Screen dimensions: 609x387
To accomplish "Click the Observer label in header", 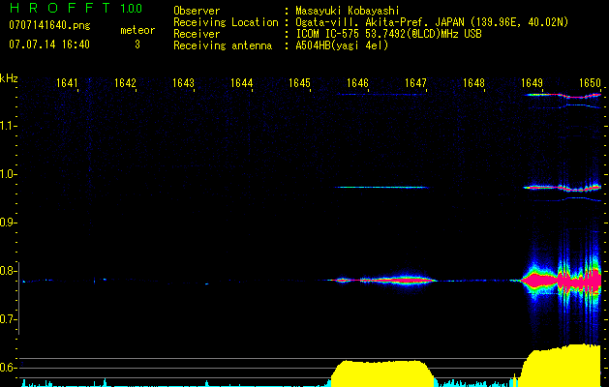I will tap(197, 11).
